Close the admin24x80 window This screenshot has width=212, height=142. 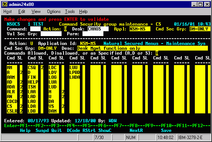tap(207, 4)
